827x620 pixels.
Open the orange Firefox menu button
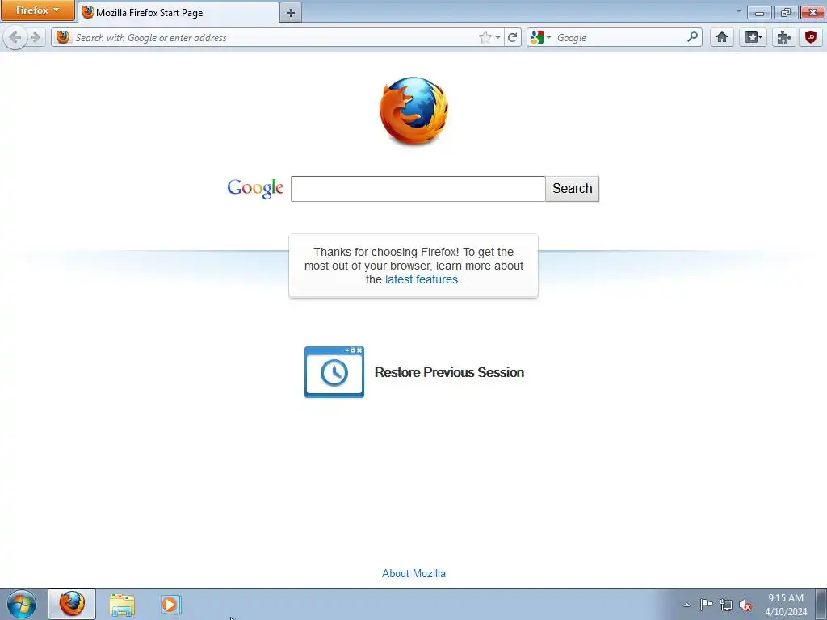[x=37, y=10]
